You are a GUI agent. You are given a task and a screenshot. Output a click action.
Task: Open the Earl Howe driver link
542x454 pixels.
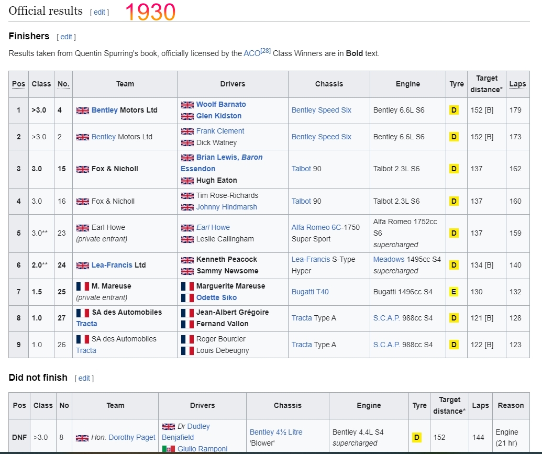[213, 227]
